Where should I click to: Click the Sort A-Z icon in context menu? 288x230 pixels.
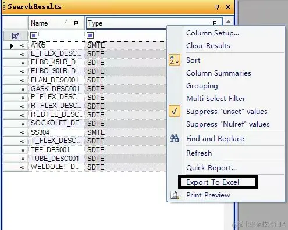tap(175, 60)
